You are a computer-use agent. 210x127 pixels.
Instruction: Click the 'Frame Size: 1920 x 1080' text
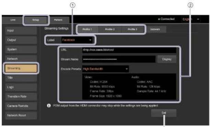tap(106, 96)
